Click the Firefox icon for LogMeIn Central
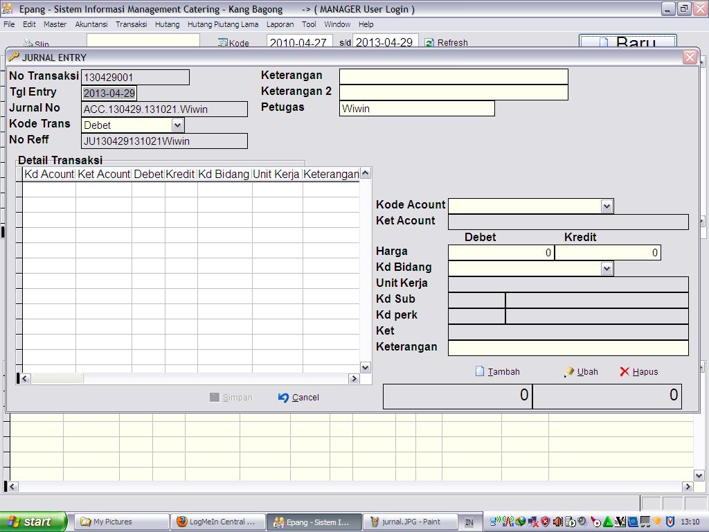The height and width of the screenshot is (532, 709). (182, 522)
